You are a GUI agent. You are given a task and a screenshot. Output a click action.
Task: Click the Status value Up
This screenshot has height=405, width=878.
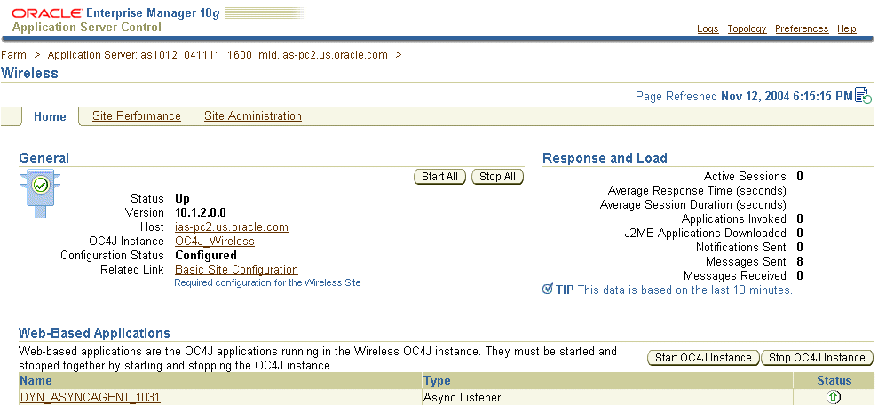pyautogui.click(x=183, y=198)
